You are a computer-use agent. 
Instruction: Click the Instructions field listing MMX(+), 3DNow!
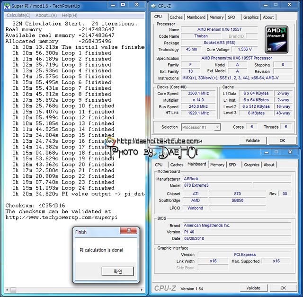tap(237, 78)
